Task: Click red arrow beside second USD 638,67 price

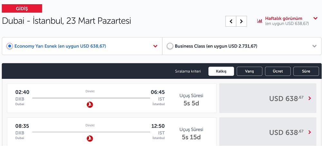Action: pyautogui.click(x=310, y=132)
